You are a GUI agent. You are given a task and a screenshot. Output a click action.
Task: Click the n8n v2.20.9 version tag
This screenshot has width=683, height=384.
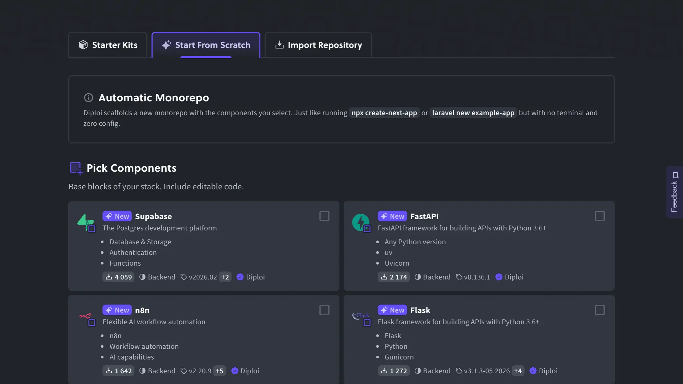pyautogui.click(x=196, y=371)
